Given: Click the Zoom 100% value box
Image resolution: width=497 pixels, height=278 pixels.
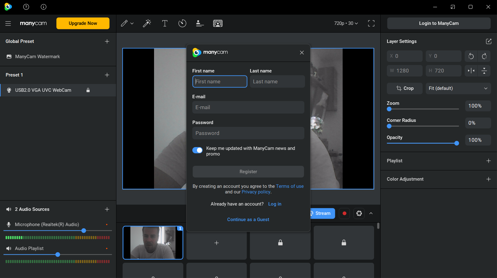Looking at the screenshot, I should pyautogui.click(x=478, y=106).
